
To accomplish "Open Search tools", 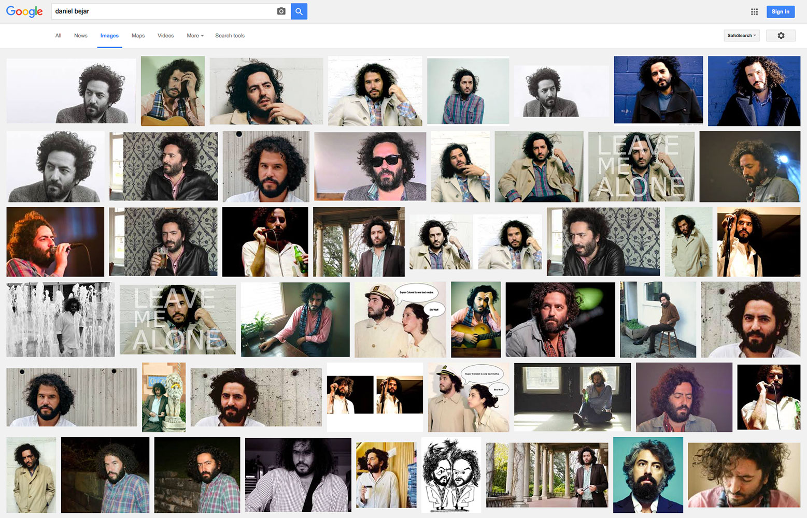I will click(230, 36).
